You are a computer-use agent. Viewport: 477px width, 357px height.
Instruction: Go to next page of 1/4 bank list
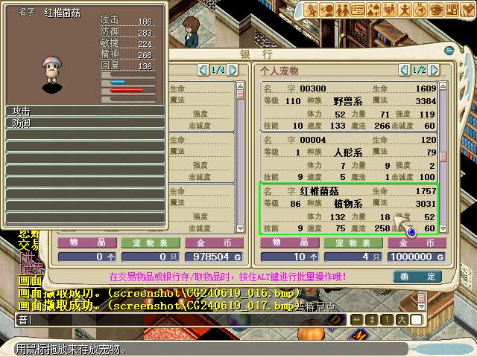pos(233,70)
